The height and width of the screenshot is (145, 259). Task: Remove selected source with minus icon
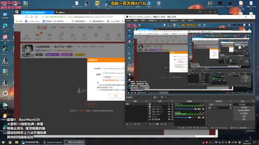153,124
